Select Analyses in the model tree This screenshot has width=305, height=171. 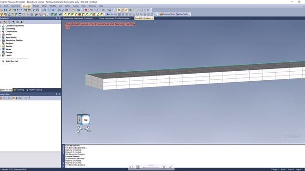10,43
